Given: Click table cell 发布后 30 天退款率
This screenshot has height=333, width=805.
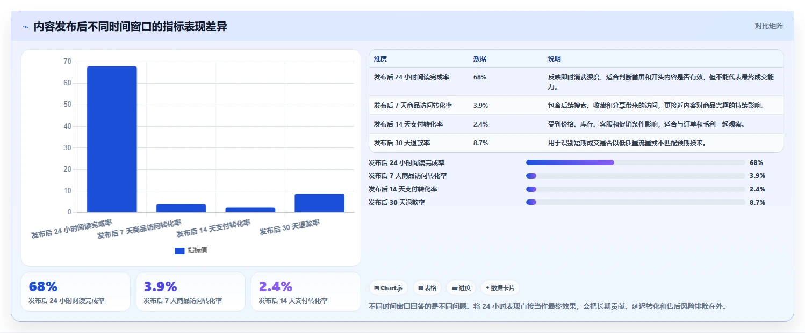Looking at the screenshot, I should 402,143.
